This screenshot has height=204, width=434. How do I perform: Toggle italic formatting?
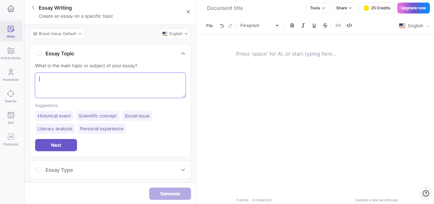[303, 25]
